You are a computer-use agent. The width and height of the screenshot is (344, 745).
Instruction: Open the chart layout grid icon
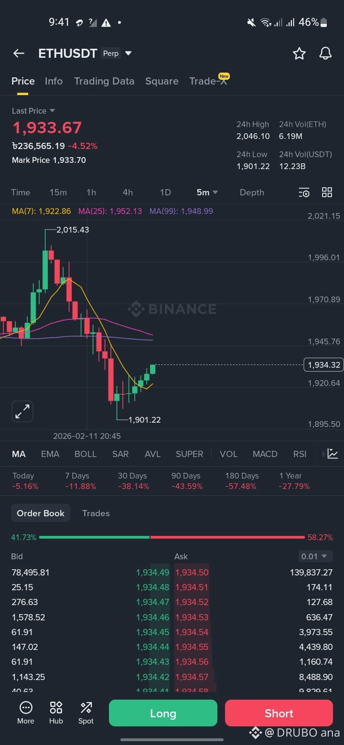coord(327,192)
